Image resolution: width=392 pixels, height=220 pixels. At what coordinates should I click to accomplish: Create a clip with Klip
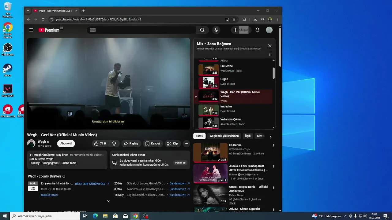173,144
